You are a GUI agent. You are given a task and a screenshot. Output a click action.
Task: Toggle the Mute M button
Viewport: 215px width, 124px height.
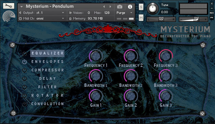(141, 18)
